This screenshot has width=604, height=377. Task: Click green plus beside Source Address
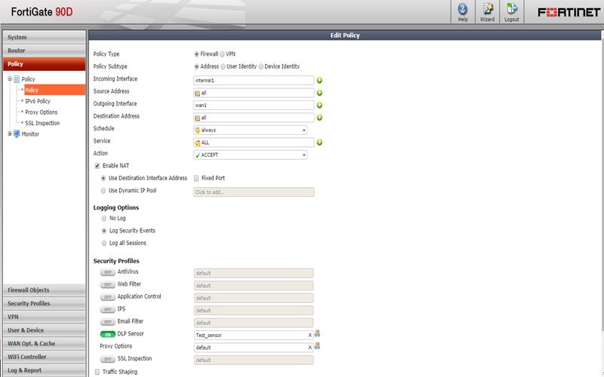point(319,93)
